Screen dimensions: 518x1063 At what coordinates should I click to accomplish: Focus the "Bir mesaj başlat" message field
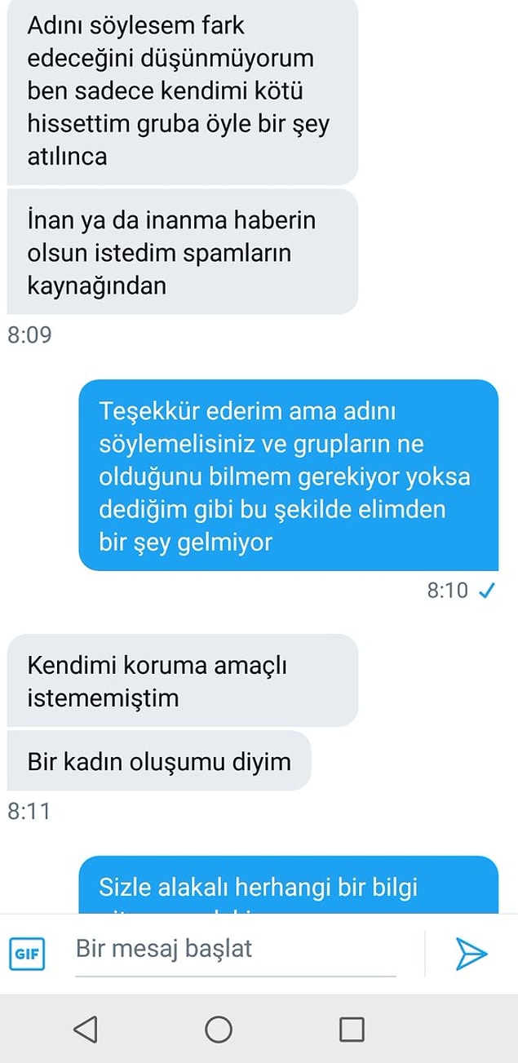236,950
